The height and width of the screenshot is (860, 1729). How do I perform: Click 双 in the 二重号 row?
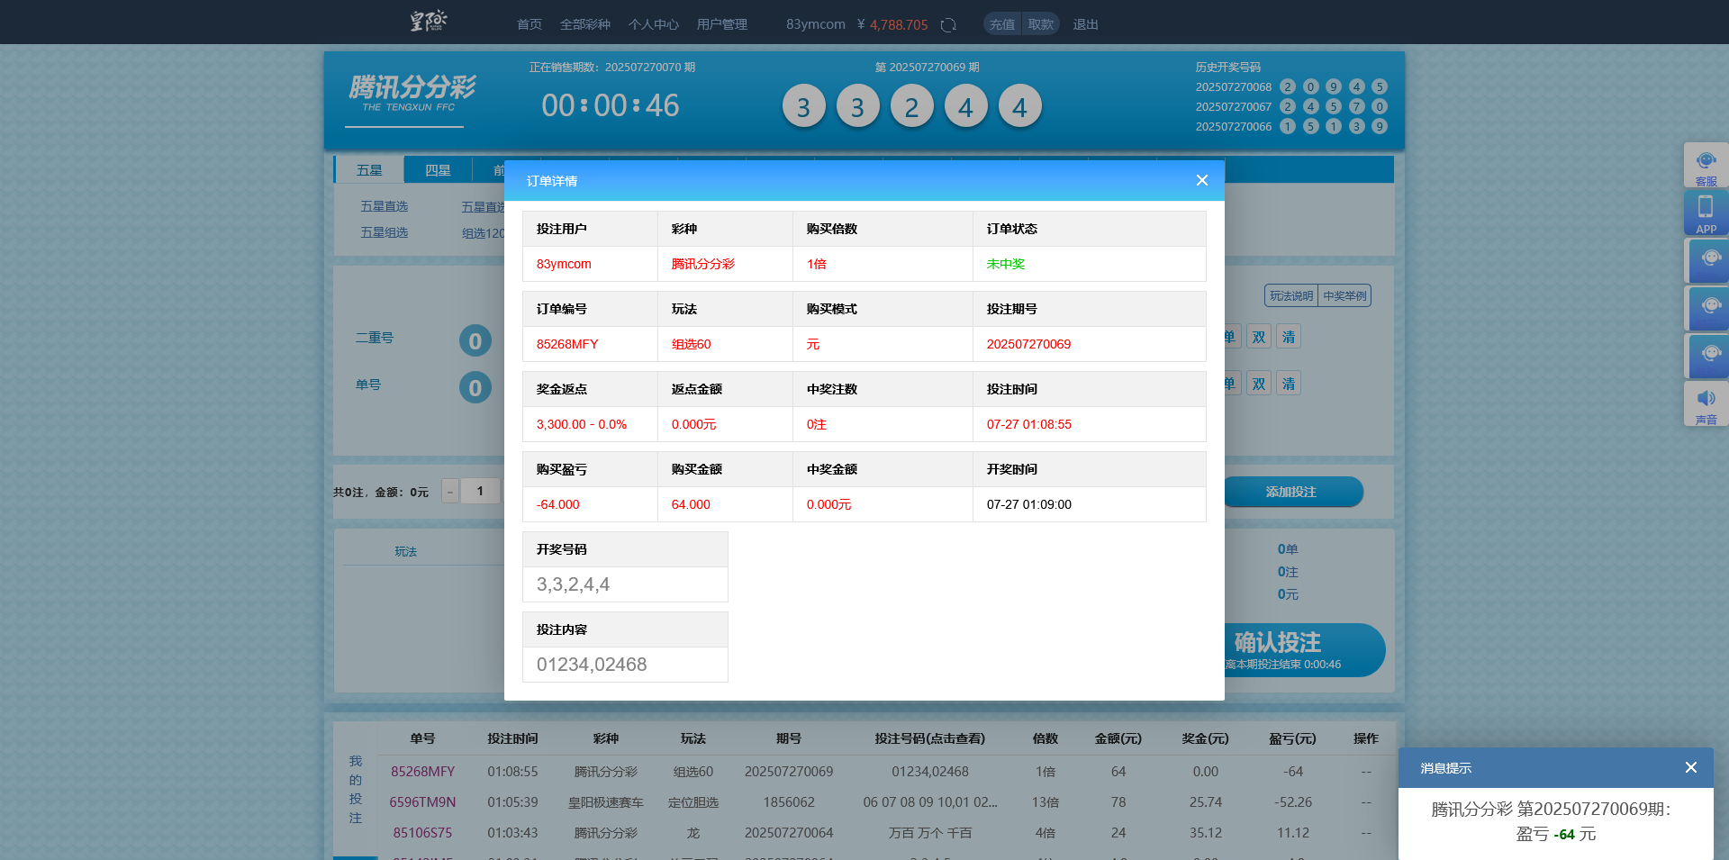point(1259,337)
